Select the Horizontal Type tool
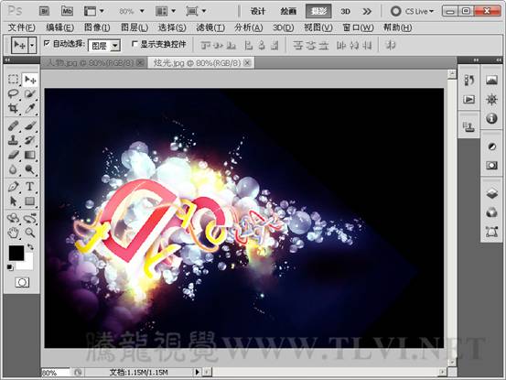The image size is (506, 380). 30,187
